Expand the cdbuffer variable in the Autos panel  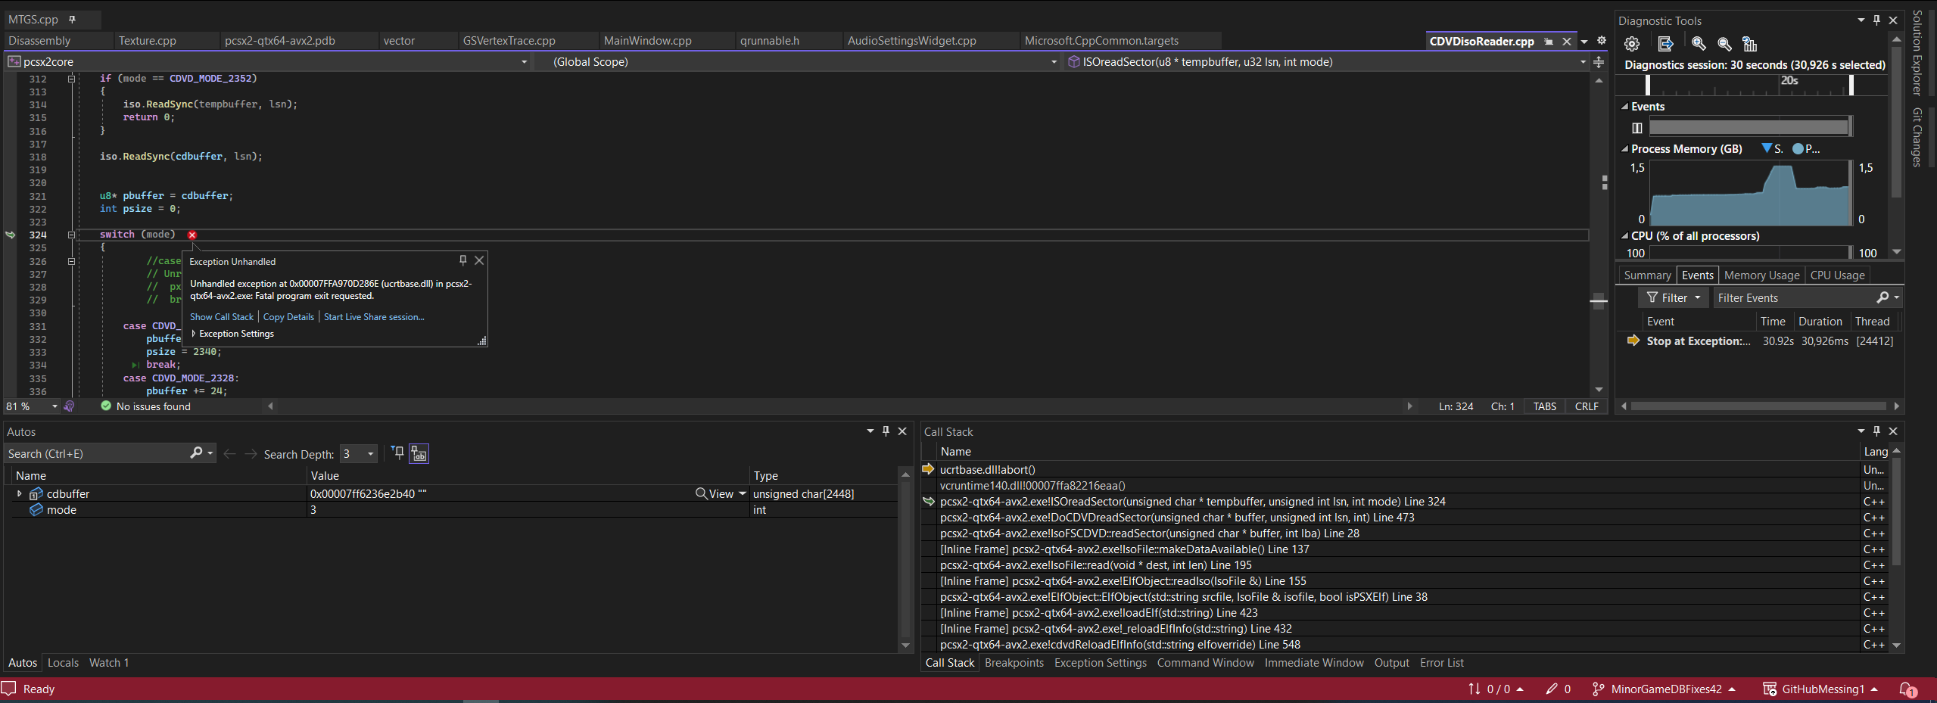(19, 493)
